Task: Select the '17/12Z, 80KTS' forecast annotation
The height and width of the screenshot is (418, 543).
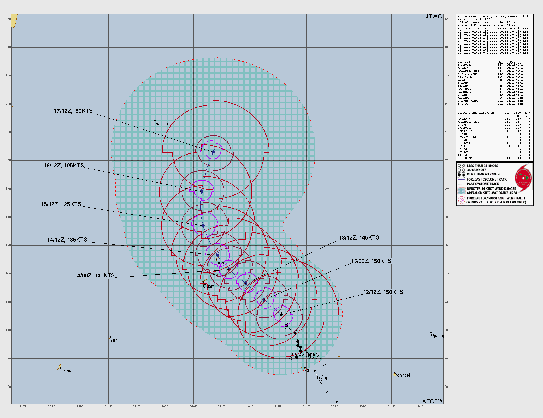Action: (73, 111)
